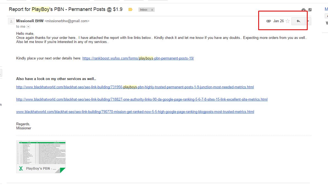The height and width of the screenshot is (185, 328).
Task: Open the 718827 one-authority-links link
Action: (x=142, y=99)
